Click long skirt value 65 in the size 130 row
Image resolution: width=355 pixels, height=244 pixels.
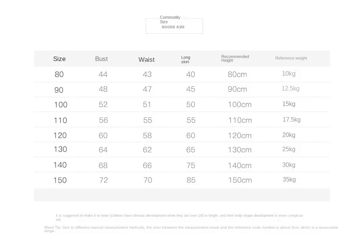click(191, 150)
